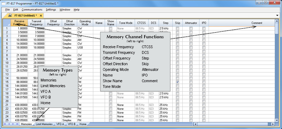Click the horizontal scrollbar track
Viewport: 282px width, 129px height.
pos(234,124)
